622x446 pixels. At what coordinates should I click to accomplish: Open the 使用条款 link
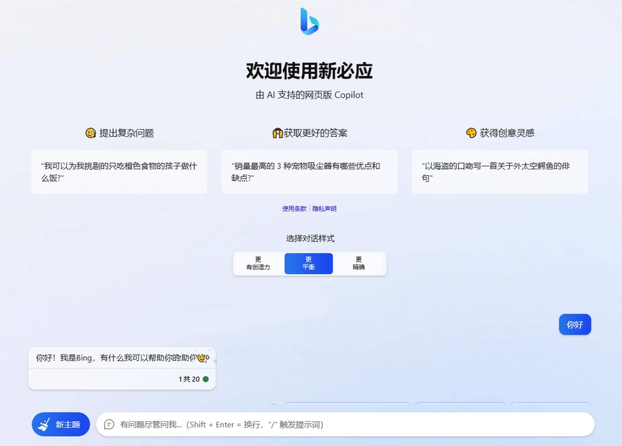(294, 209)
